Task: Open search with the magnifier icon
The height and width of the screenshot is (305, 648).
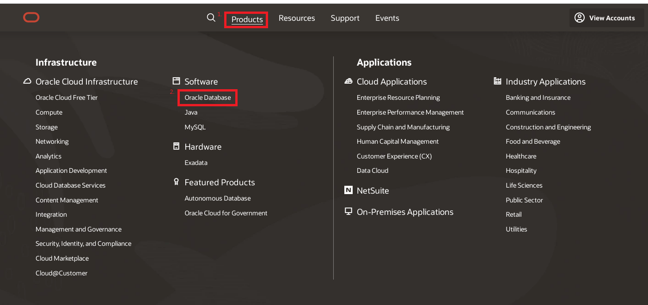Action: pyautogui.click(x=211, y=18)
